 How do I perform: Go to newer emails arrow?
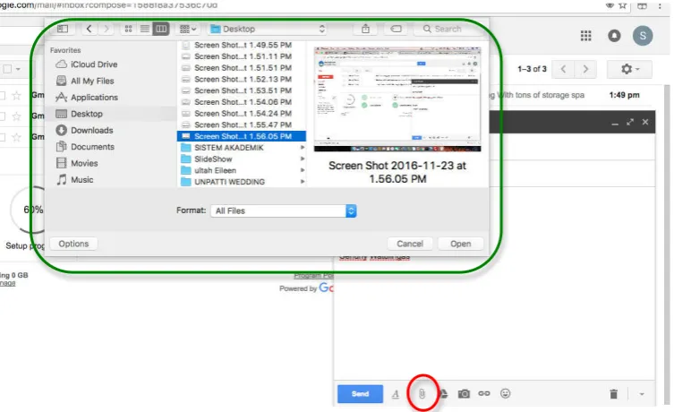point(564,69)
